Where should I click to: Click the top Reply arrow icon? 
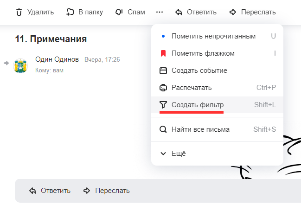179,12
